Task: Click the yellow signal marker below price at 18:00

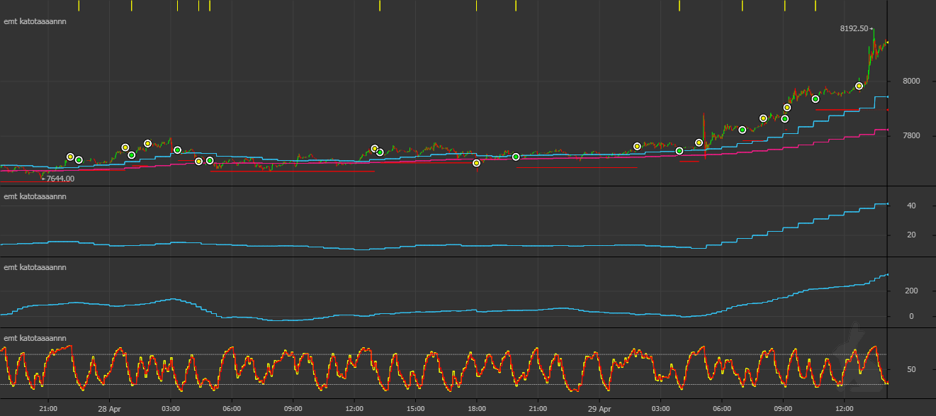Action: [476, 163]
